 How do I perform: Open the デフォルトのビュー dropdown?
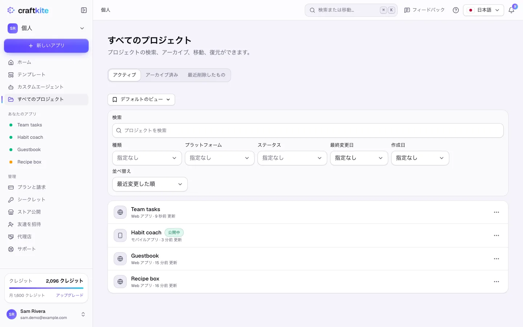(141, 100)
